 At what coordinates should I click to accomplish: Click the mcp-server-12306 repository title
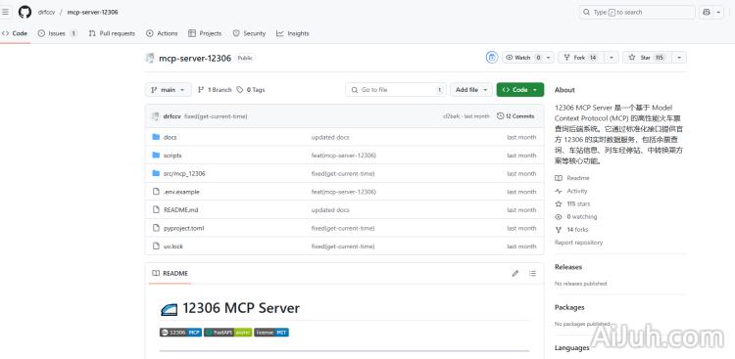point(195,58)
